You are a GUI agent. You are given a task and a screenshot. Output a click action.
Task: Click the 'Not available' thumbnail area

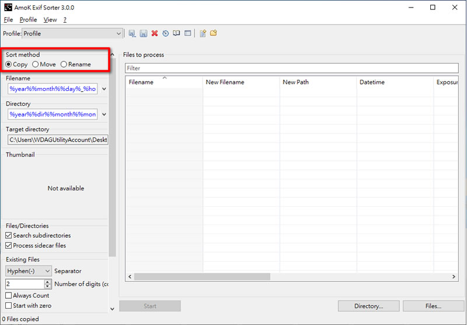point(66,188)
